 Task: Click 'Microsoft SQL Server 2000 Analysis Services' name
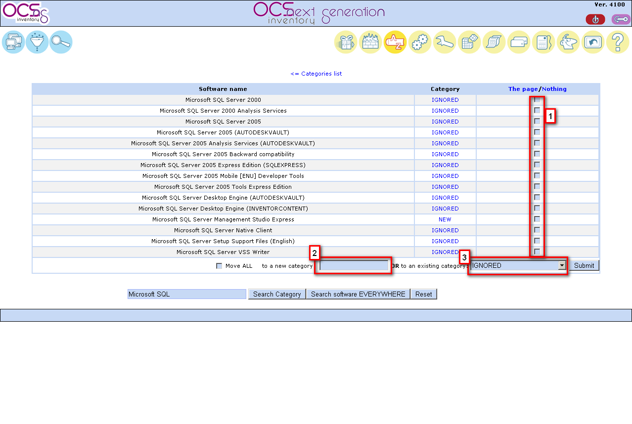coord(223,111)
